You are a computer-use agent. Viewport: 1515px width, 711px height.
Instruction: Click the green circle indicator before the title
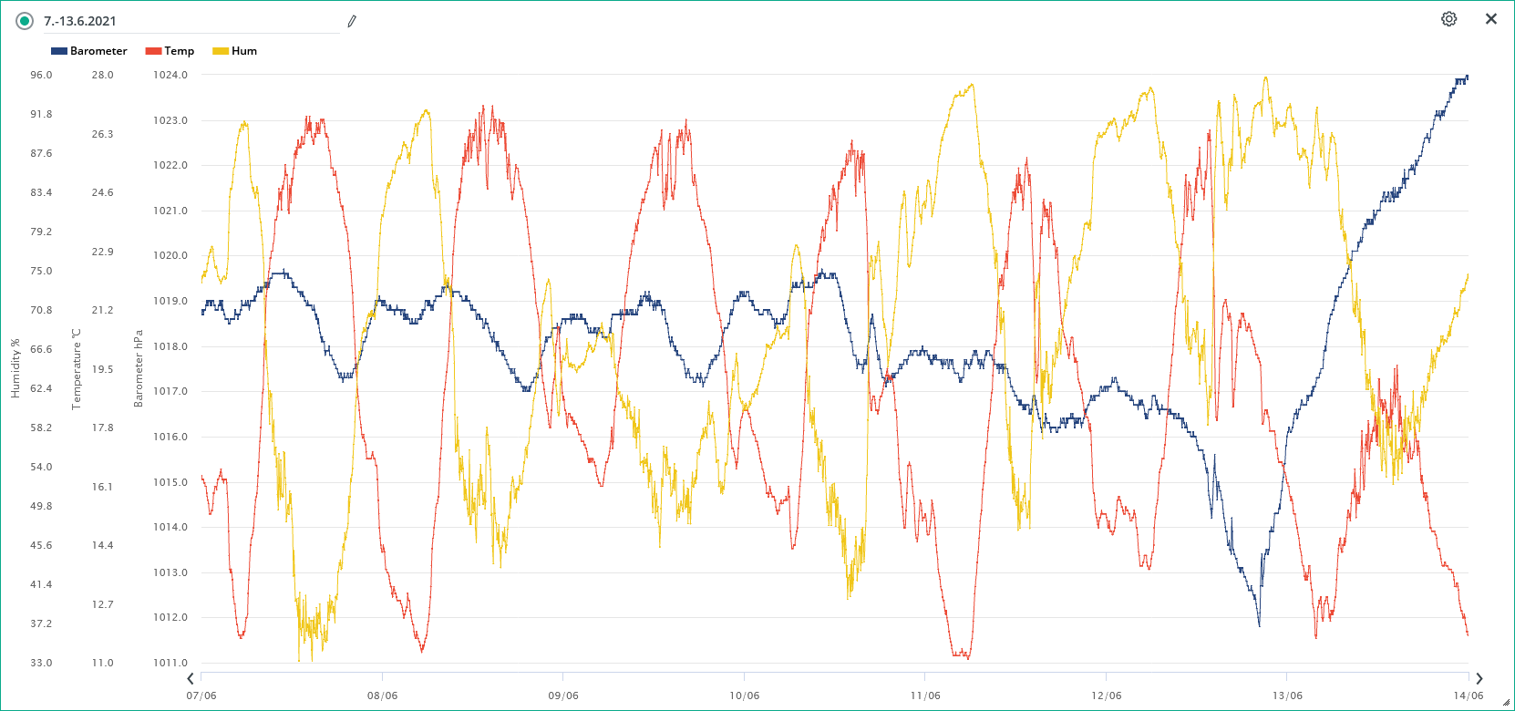pyautogui.click(x=25, y=21)
